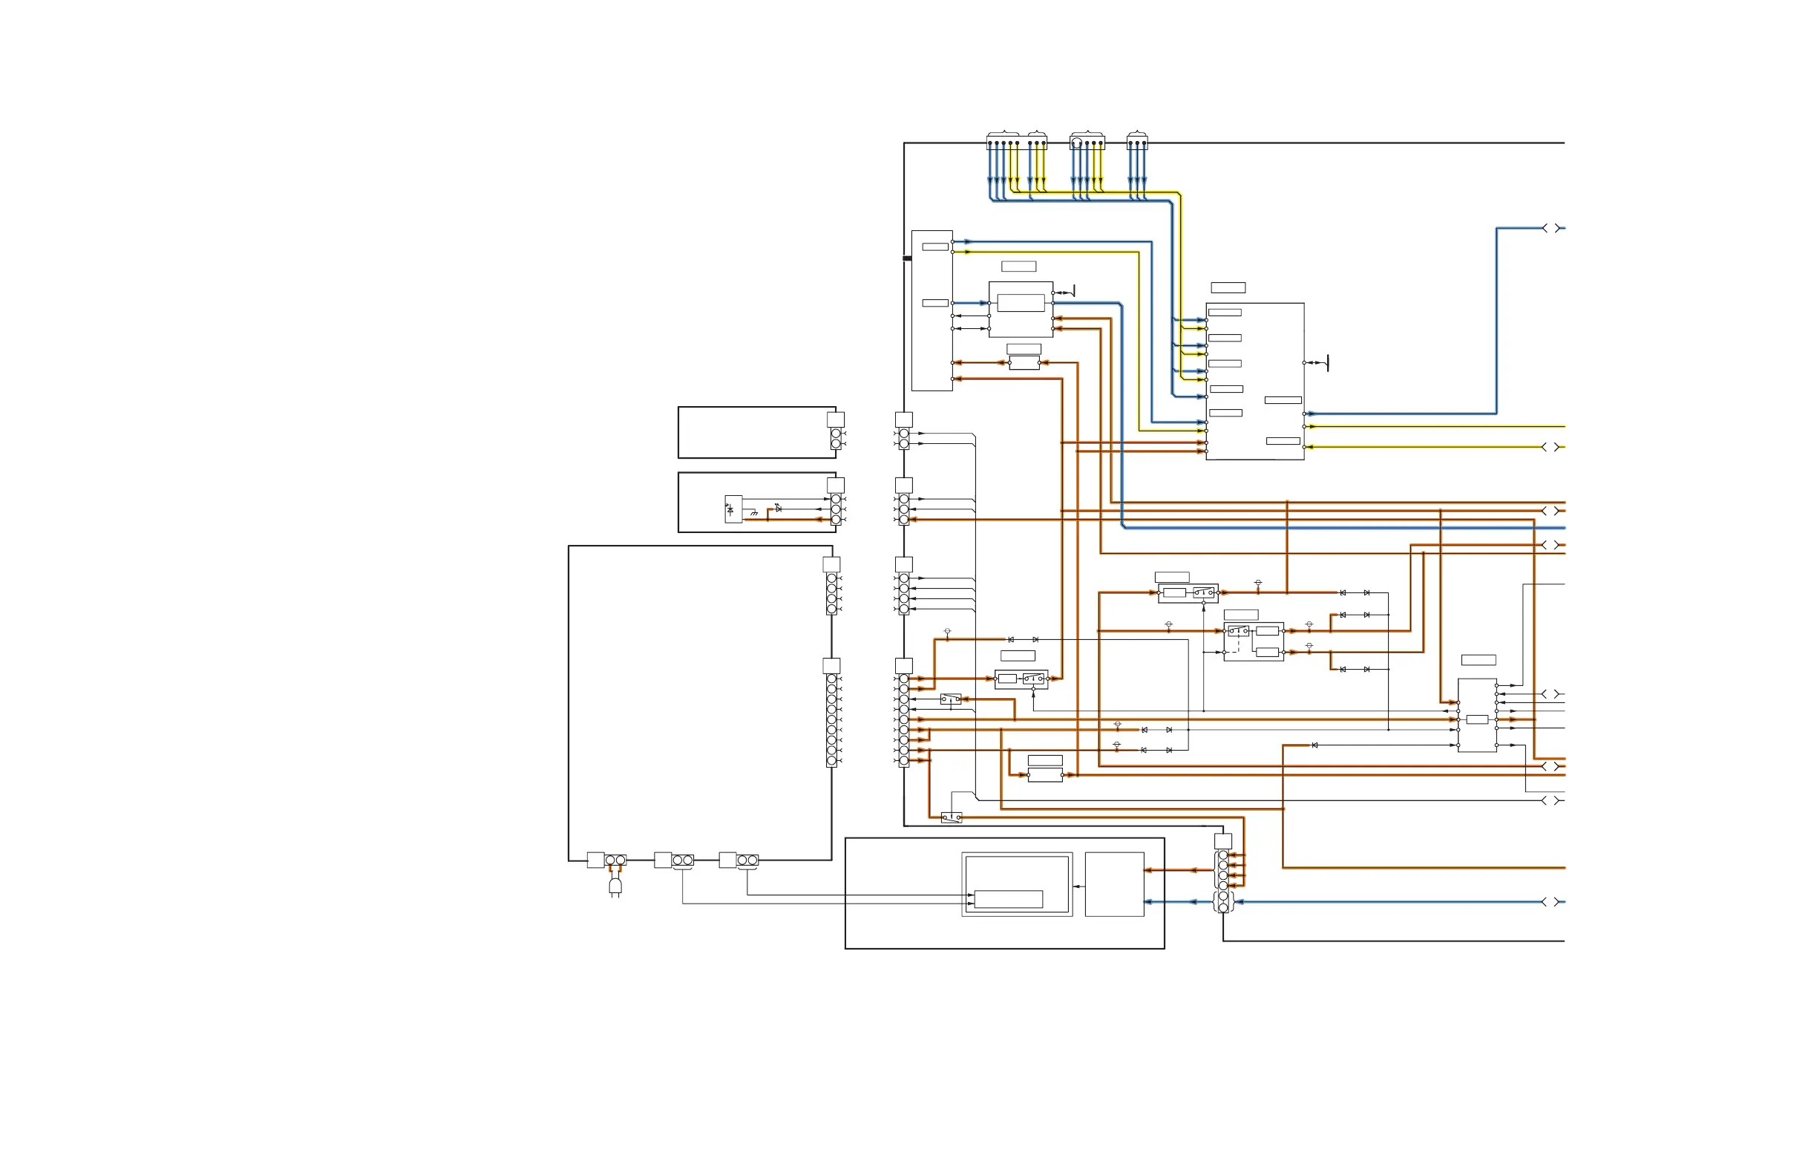The height and width of the screenshot is (1176, 1817).
Task: Click the round jack in top connector
Action: [1076, 143]
